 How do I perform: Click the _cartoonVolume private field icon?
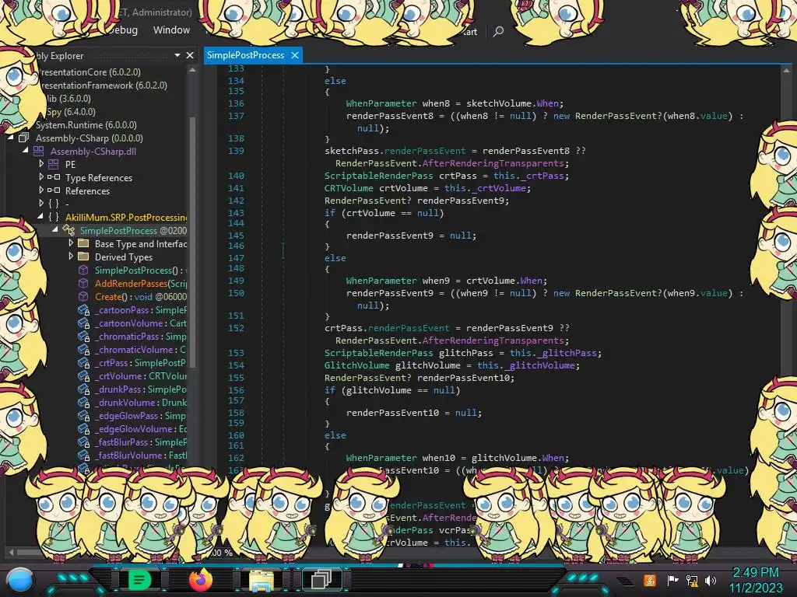[x=84, y=323]
